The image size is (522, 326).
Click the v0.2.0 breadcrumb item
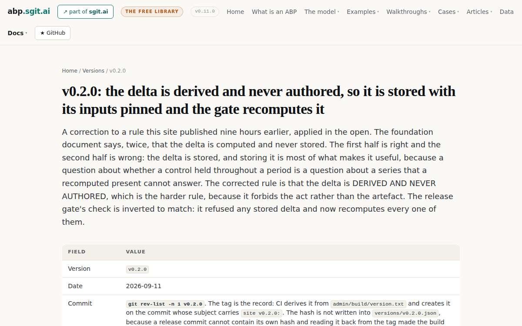click(117, 70)
